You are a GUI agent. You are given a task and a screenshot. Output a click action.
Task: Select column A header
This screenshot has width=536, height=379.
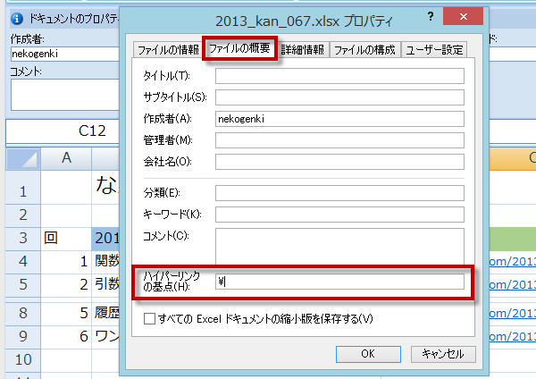tap(66, 158)
